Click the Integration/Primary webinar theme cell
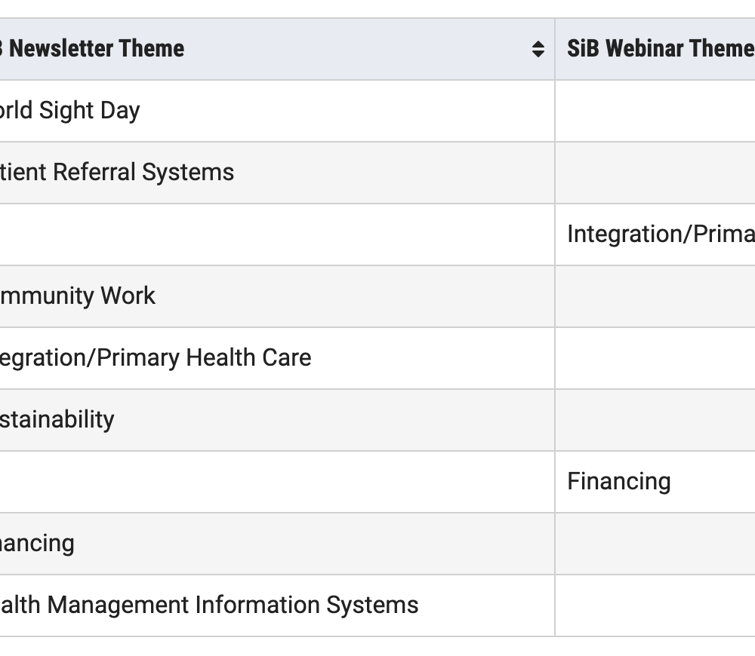Image resolution: width=755 pixels, height=656 pixels. 655,235
